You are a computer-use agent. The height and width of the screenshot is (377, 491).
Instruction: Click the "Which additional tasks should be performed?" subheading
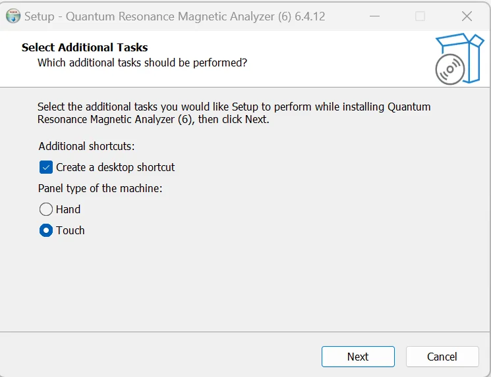(142, 63)
